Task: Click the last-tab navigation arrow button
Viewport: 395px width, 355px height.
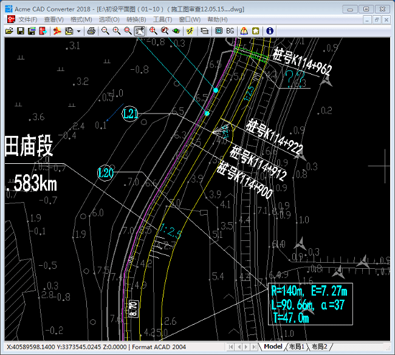Action: (255, 347)
